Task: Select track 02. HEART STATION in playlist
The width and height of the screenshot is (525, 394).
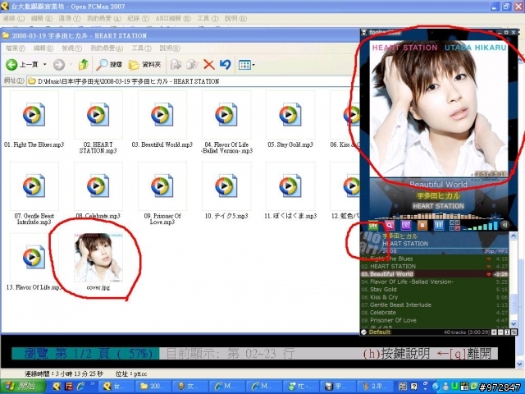Action: 434,266
